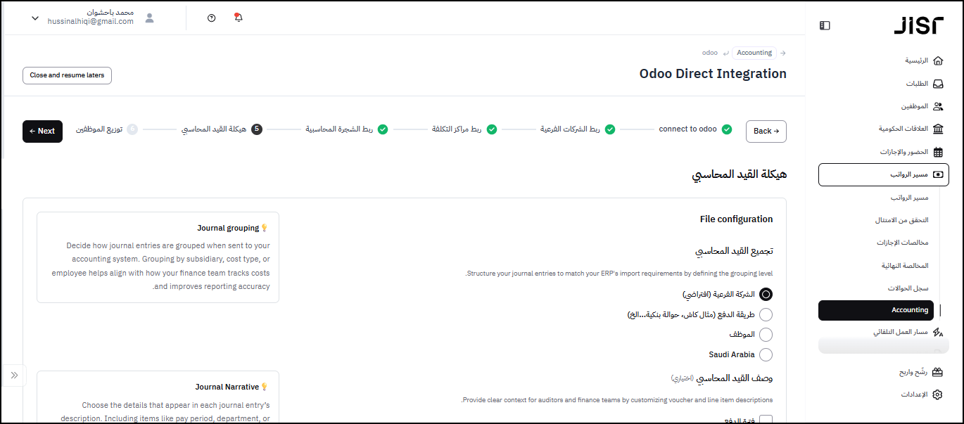Open الإعدادات gear icon in sidebar
Screen dimensions: 964x424
click(937, 394)
